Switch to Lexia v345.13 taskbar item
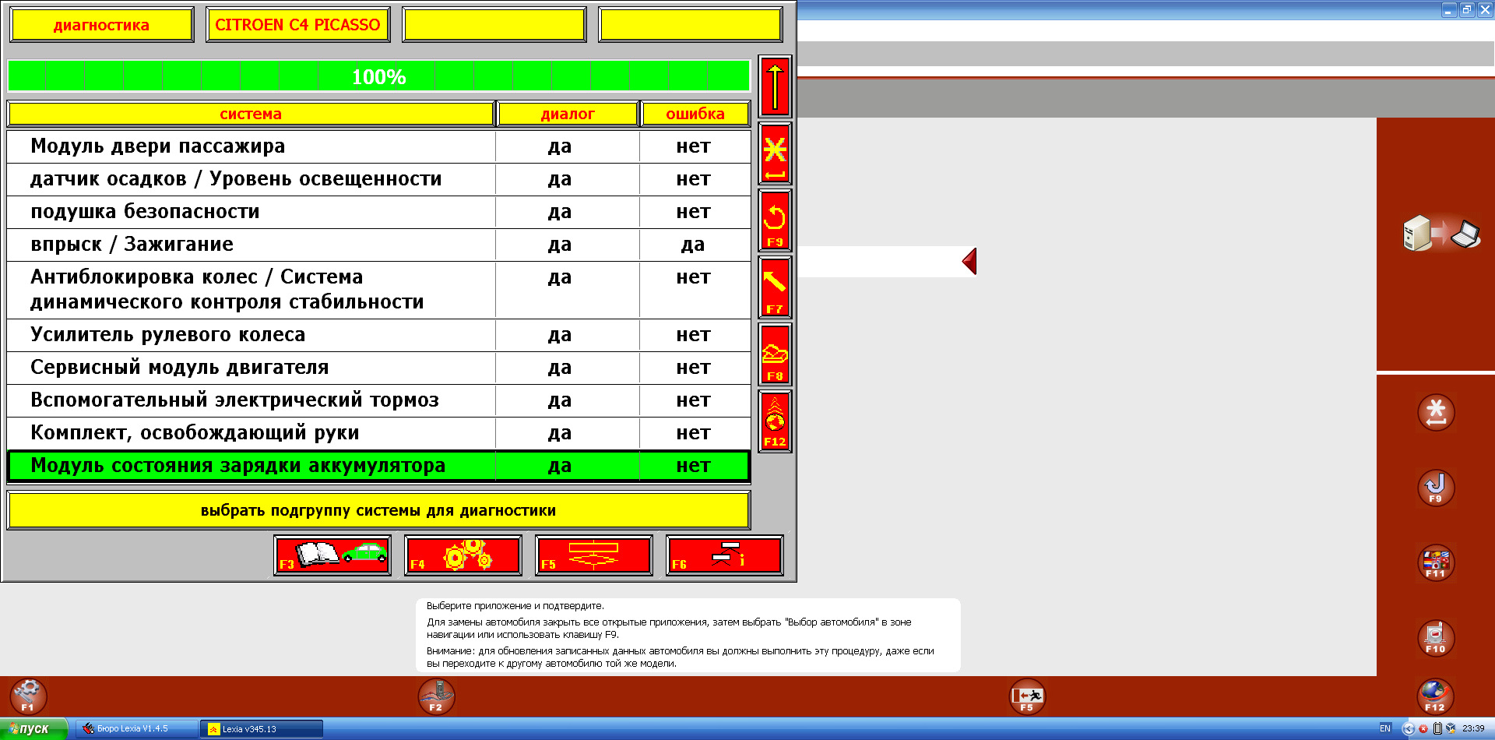The image size is (1495, 740). coord(262,729)
